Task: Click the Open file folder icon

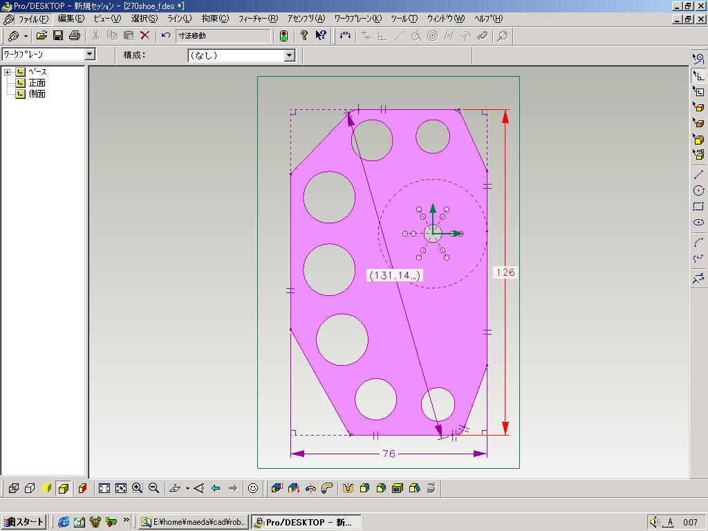Action: (x=41, y=35)
